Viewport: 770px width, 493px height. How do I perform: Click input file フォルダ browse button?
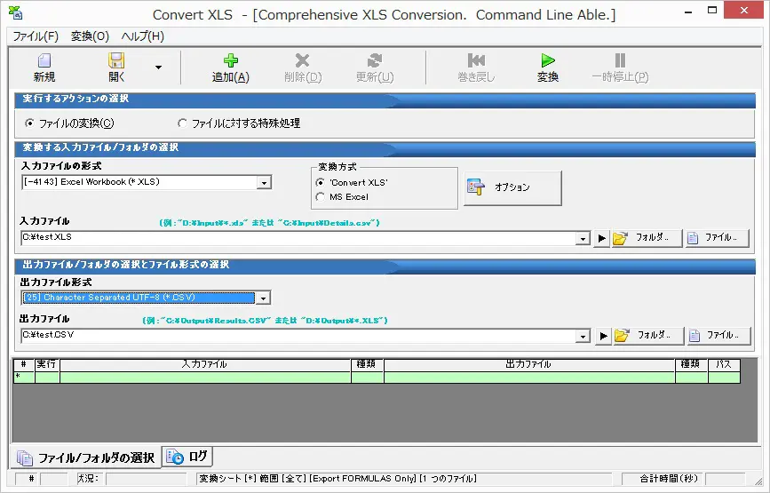(x=647, y=238)
